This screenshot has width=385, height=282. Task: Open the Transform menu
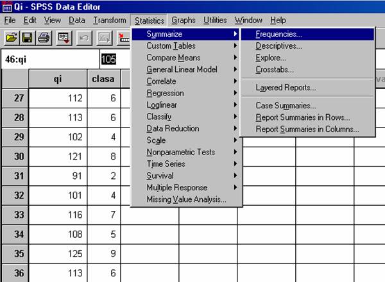click(x=110, y=21)
